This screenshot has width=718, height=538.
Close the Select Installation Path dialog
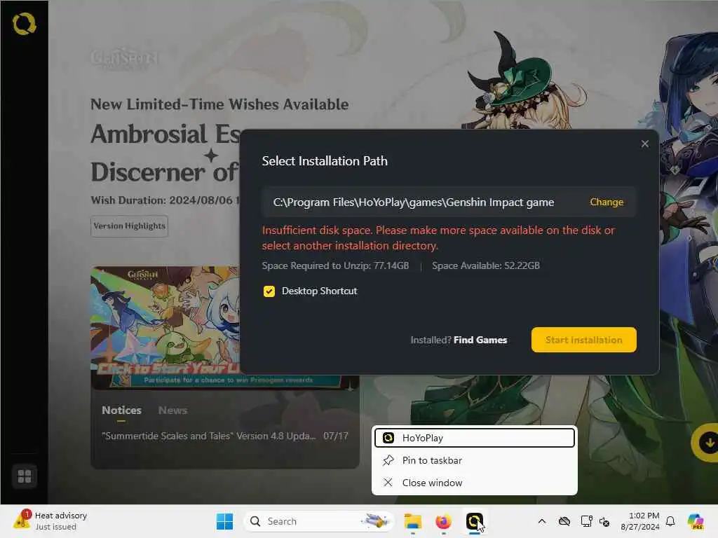point(645,144)
